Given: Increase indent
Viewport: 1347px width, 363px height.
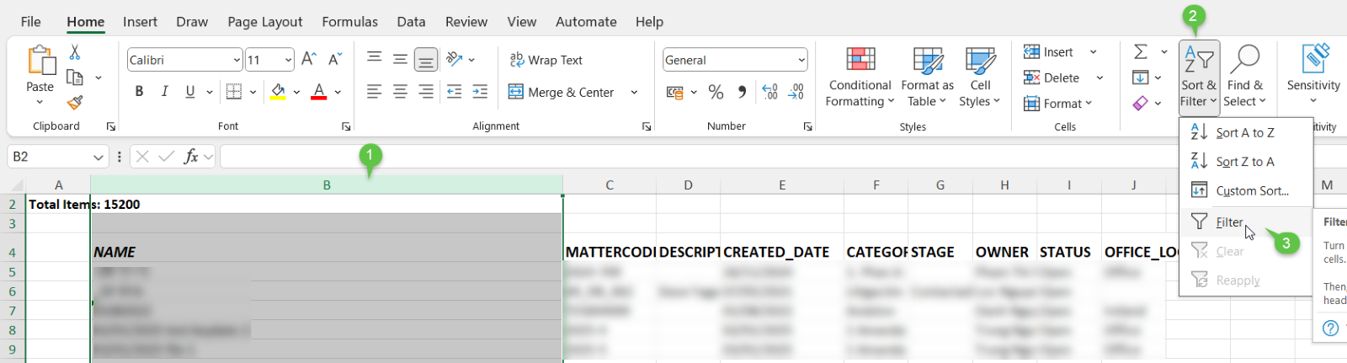Looking at the screenshot, I should 480,92.
